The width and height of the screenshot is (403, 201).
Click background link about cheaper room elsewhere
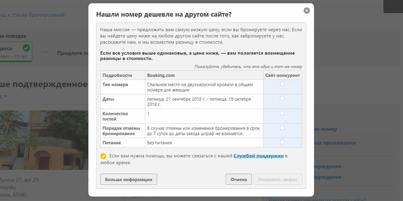click(317, 199)
